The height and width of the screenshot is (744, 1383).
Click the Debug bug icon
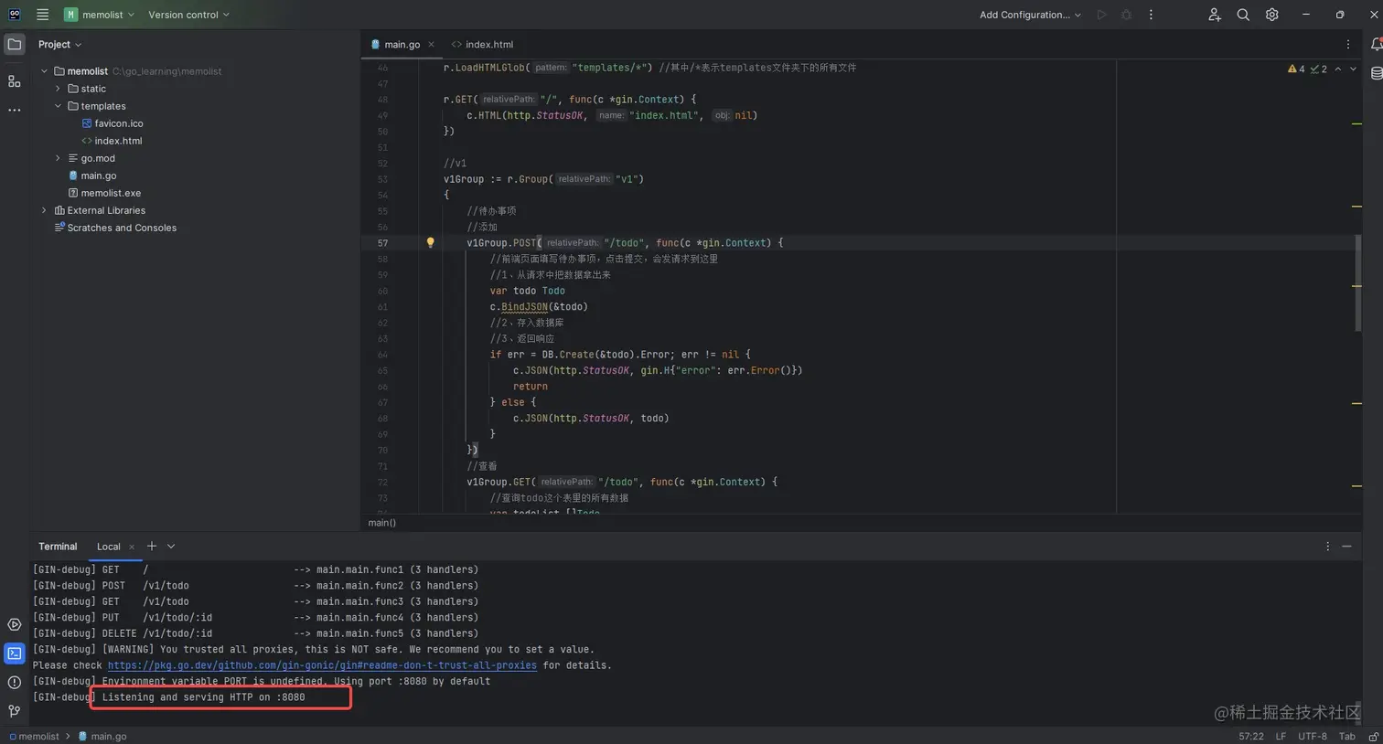point(1126,15)
